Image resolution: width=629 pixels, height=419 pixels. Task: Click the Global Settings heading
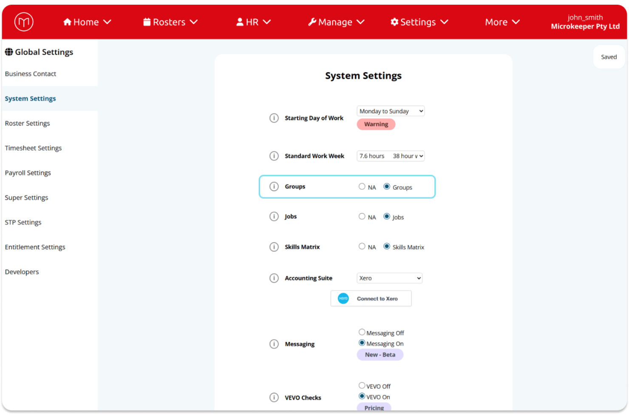pyautogui.click(x=44, y=52)
